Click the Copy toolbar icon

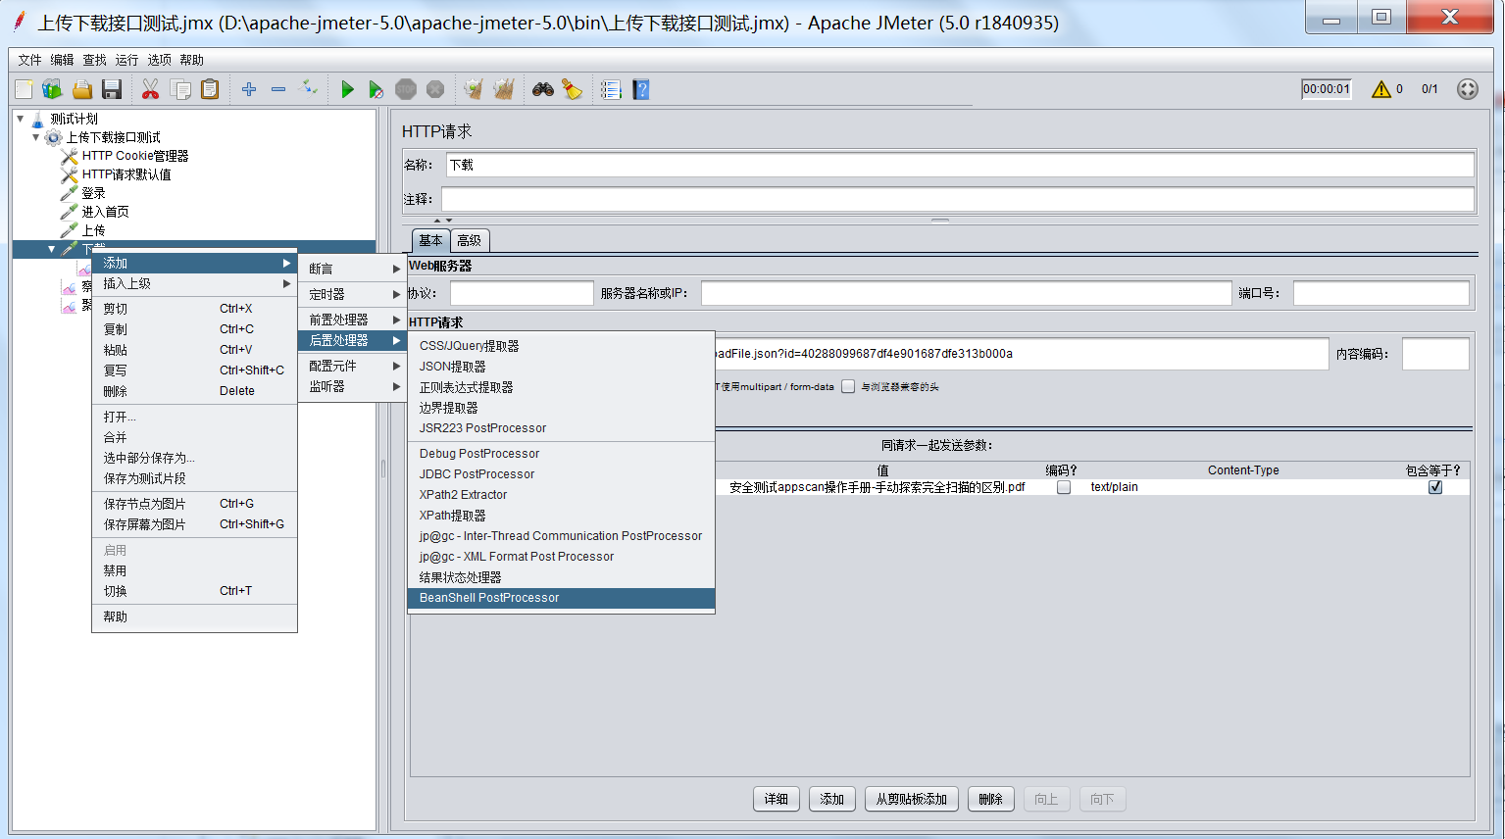[180, 89]
